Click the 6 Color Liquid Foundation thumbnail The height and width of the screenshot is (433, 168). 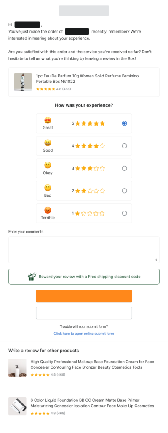(17, 406)
